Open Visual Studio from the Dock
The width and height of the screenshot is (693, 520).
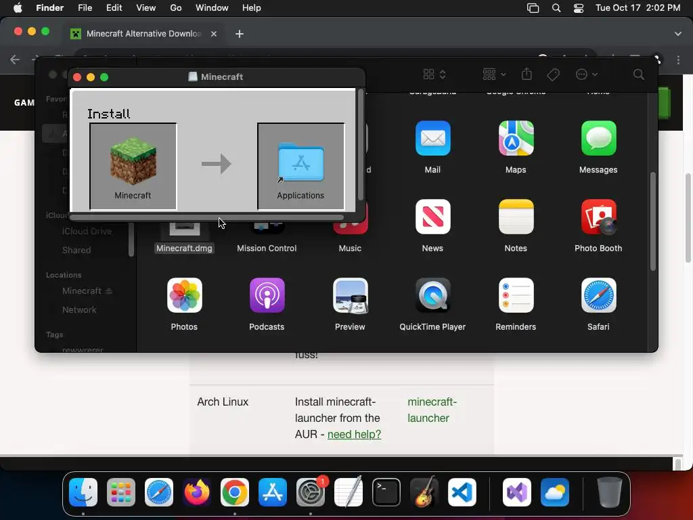click(517, 492)
